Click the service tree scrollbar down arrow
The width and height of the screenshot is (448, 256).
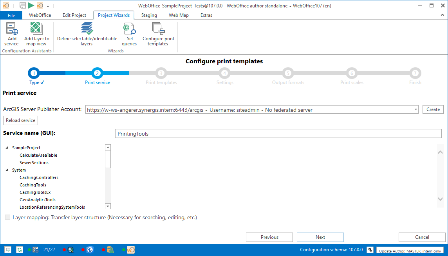coord(108,206)
